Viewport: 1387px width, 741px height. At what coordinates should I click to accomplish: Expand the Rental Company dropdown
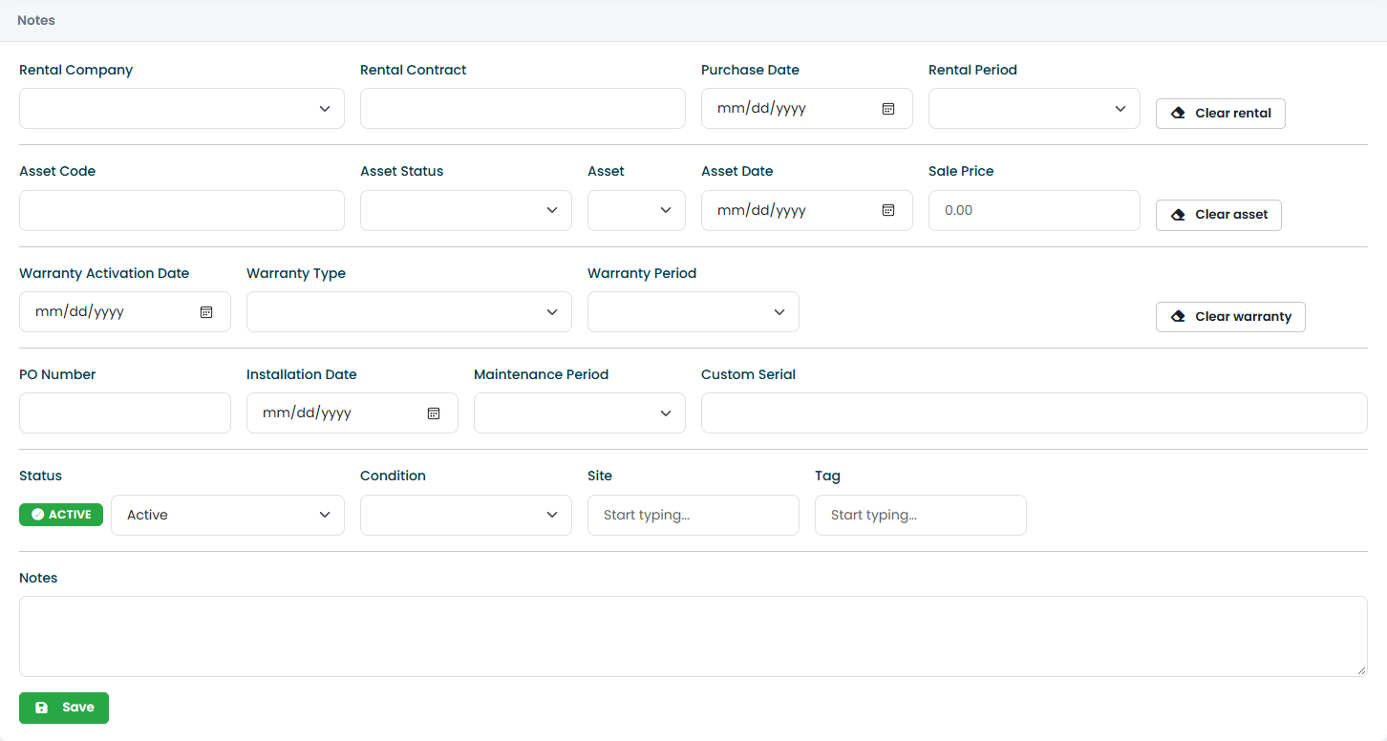pyautogui.click(x=181, y=109)
